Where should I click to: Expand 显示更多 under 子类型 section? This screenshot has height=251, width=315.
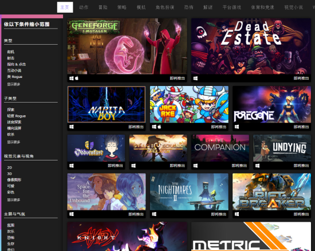click(14, 142)
